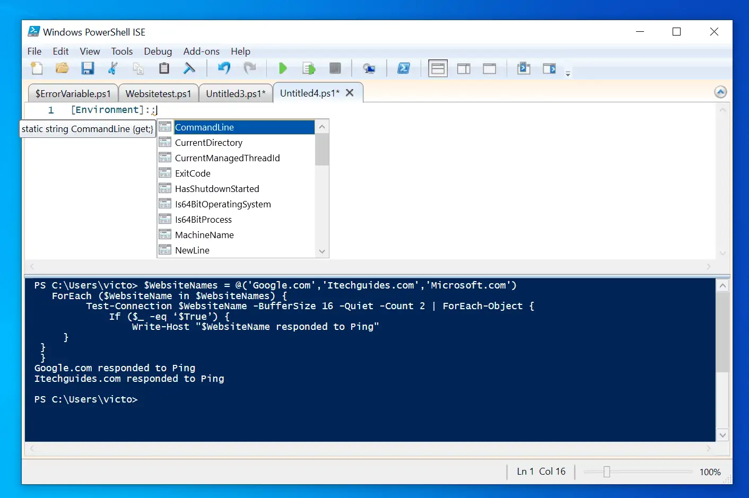Image resolution: width=749 pixels, height=498 pixels.
Task: Maximize the script pane layout icon
Action: click(x=489, y=68)
